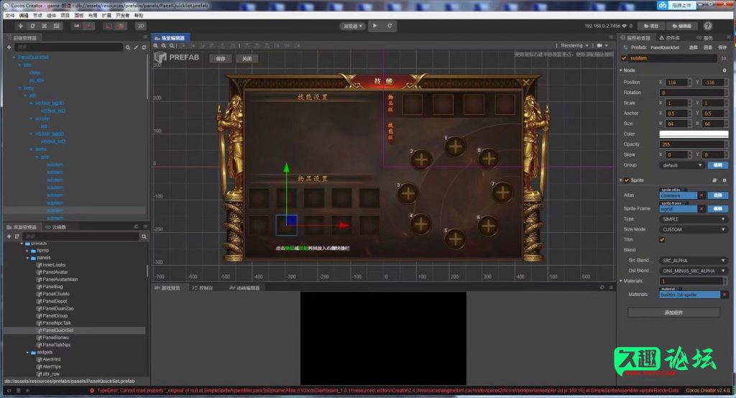Select PanelBag prefab in assets
The width and height of the screenshot is (736, 398).
coord(52,287)
